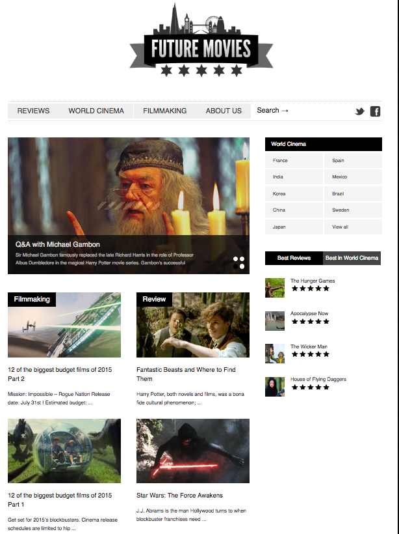Click the star rating under The Wicker Man
Viewport: 399px width, 534px height.
click(x=310, y=354)
